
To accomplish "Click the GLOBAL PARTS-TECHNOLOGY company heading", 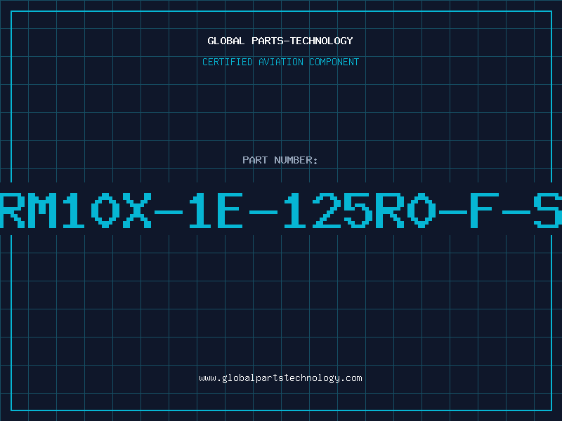I will point(280,41).
